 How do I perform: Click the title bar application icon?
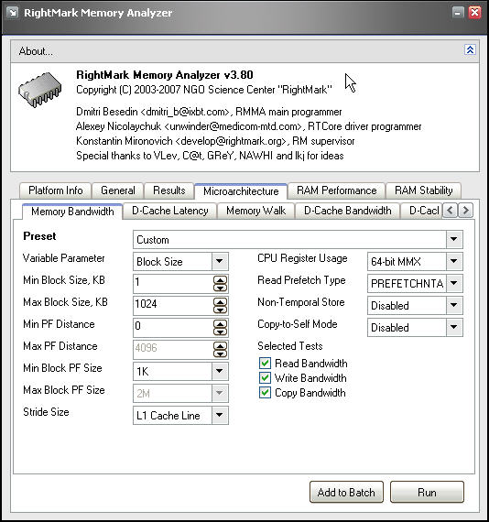coord(13,13)
